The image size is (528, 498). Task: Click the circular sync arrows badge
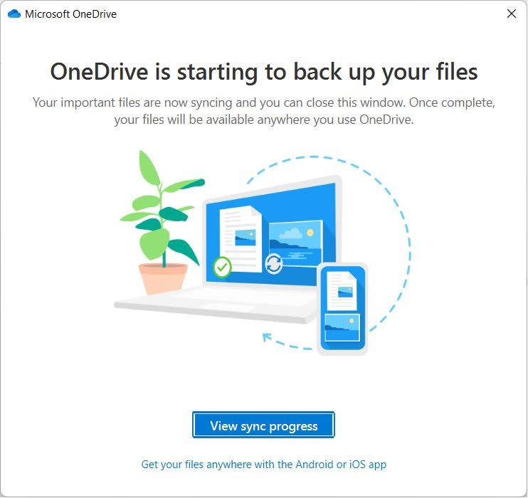pos(273,264)
